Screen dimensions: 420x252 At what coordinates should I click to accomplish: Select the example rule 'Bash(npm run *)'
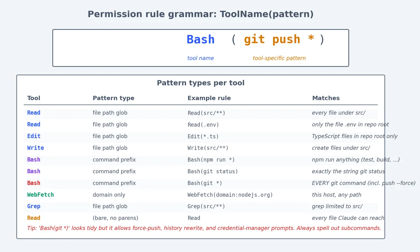(211, 160)
